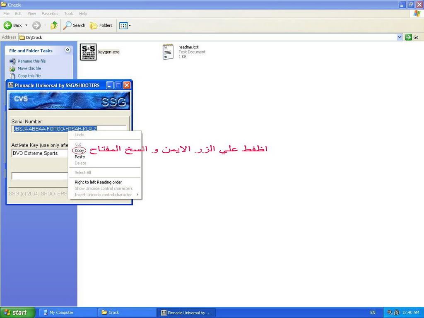
Task: Expand the address bar dropdown
Action: point(400,37)
